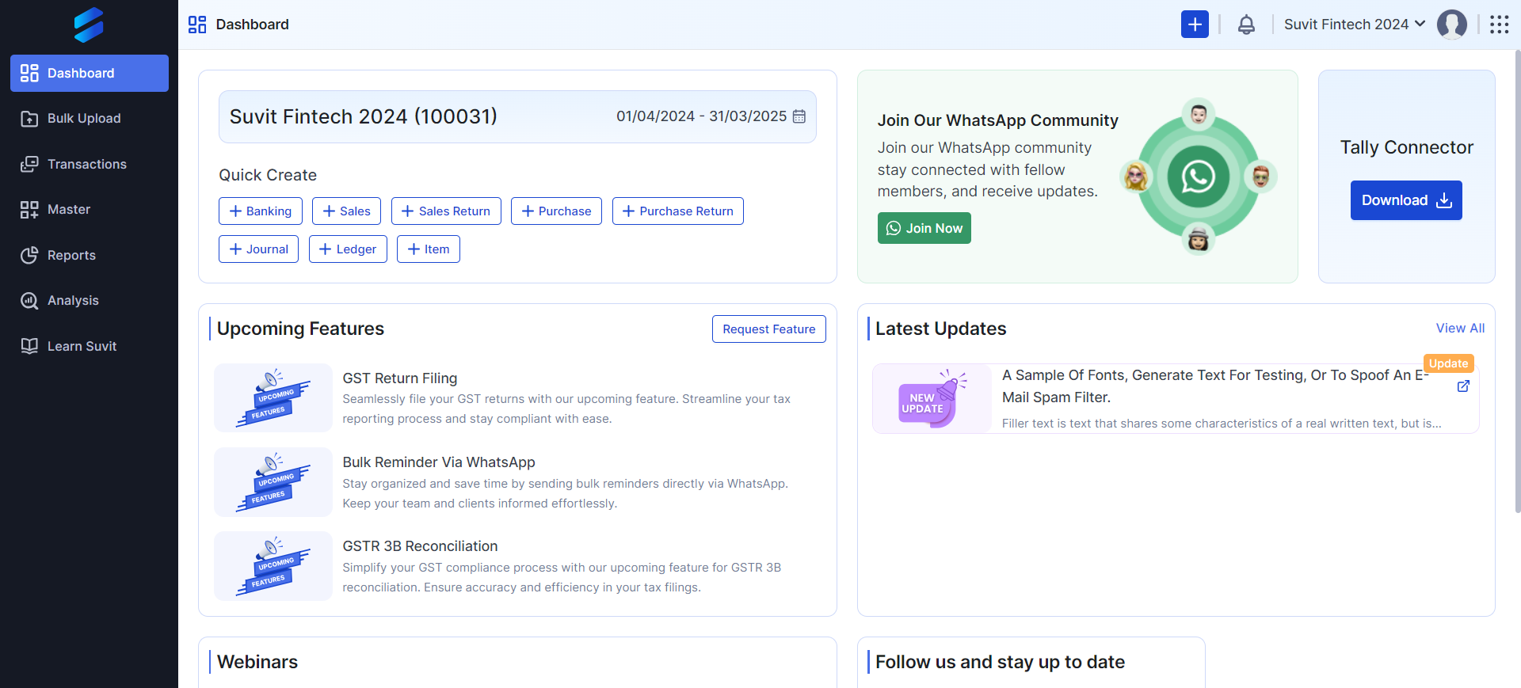Select the GST Return Filing feature title

point(400,378)
